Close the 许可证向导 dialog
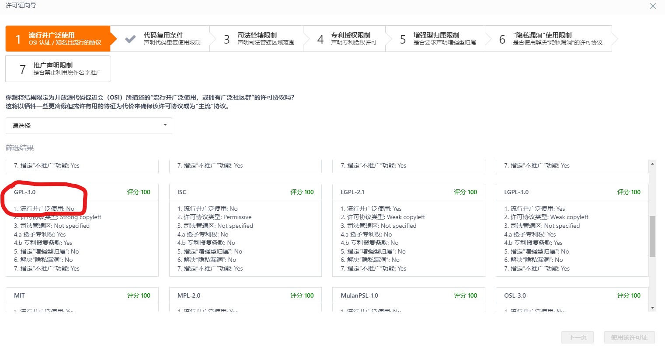Image resolution: width=665 pixels, height=350 pixels. pyautogui.click(x=653, y=6)
